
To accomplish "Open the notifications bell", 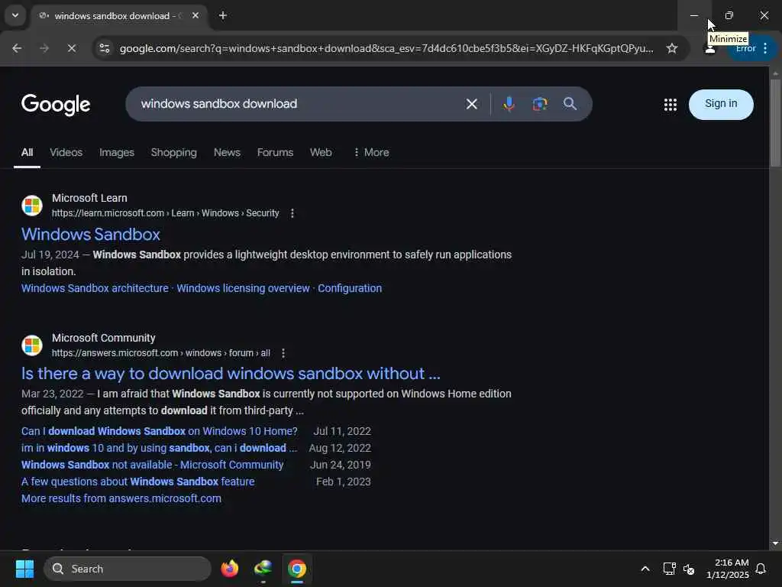I will tap(761, 569).
